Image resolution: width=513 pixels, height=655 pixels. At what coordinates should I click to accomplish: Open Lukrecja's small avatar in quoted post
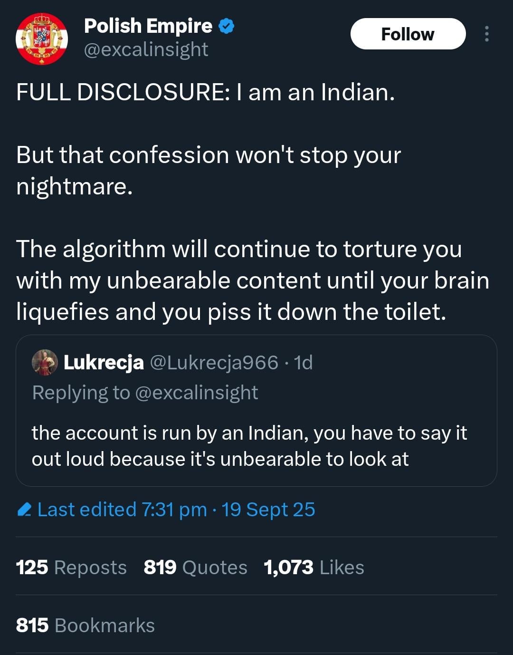click(x=45, y=363)
